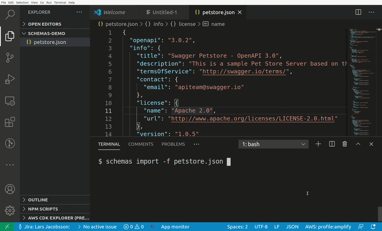Change file encoding UTF-8

pyautogui.click(x=261, y=227)
